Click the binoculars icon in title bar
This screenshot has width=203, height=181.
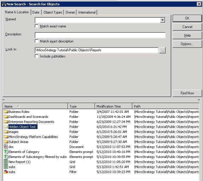4,4
